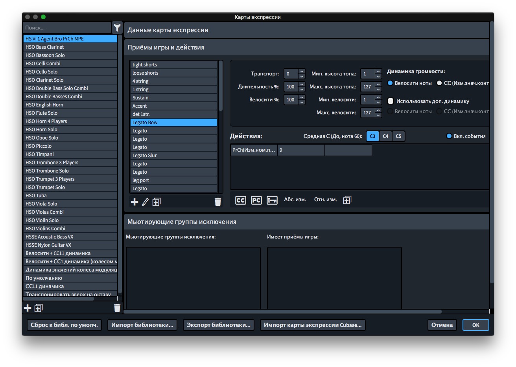
Task: Add a new expression map with plus icon
Action: (28, 308)
